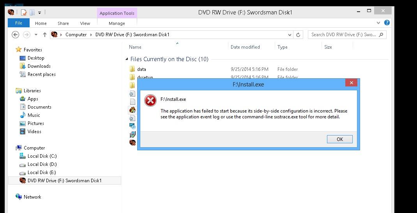
Task: Open the Pictures library
Action: (x=35, y=123)
